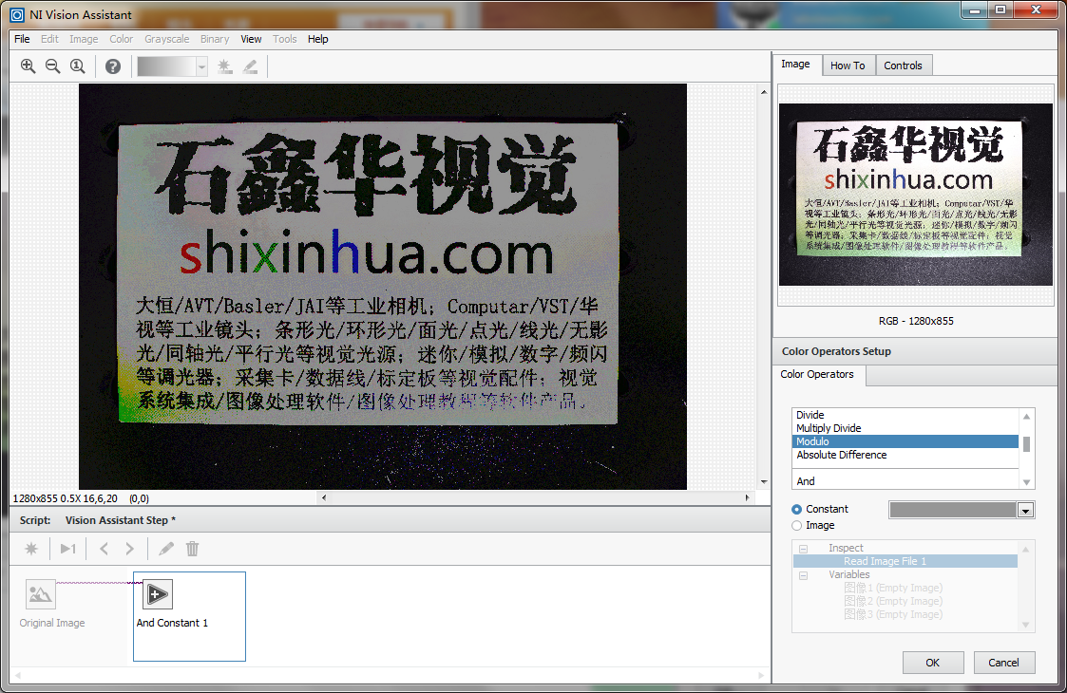The image size is (1067, 693).
Task: Open the Binary menu
Action: click(x=215, y=39)
